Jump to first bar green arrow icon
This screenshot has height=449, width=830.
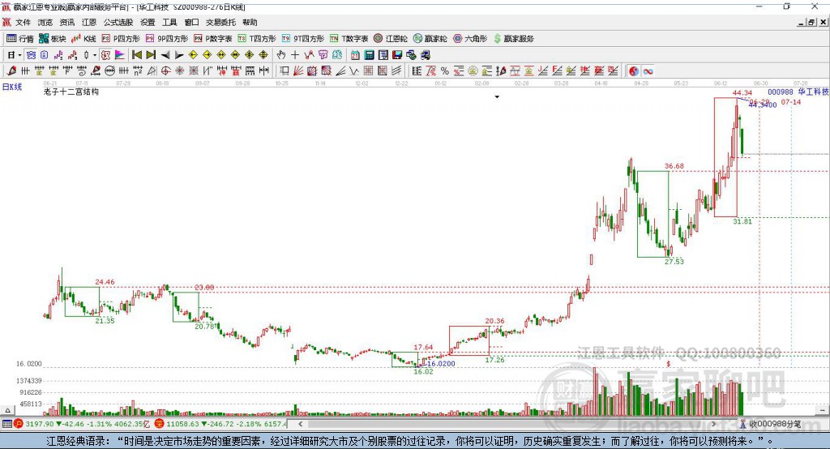click(136, 55)
